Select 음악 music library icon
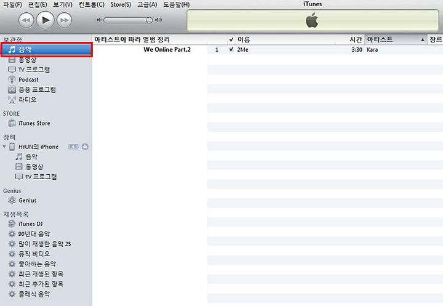The width and height of the screenshot is (443, 306). pos(12,50)
